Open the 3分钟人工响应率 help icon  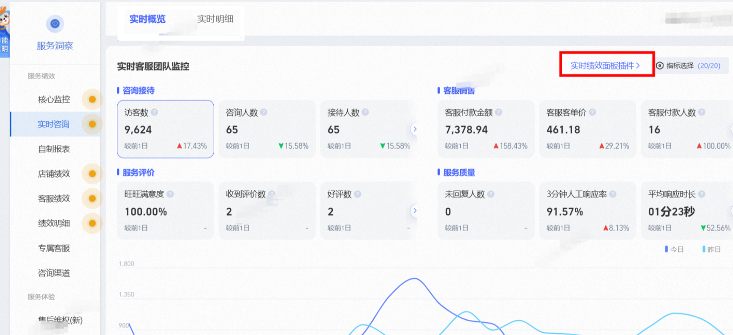point(613,194)
